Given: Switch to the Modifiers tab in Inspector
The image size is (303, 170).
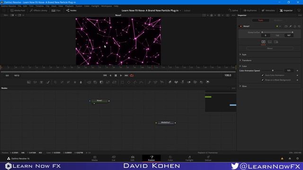Looking at the screenshot, I should click(x=278, y=20).
